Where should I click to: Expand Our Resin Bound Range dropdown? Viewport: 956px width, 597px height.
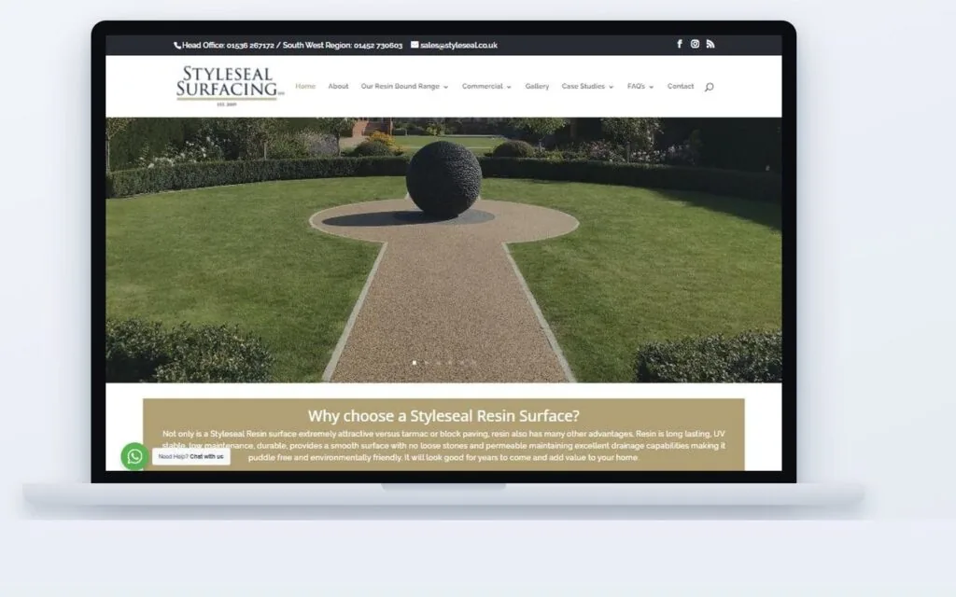click(x=405, y=87)
